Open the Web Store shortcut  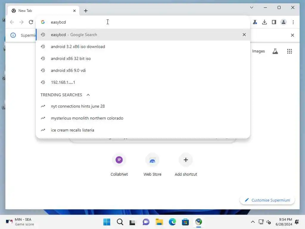pyautogui.click(x=152, y=165)
